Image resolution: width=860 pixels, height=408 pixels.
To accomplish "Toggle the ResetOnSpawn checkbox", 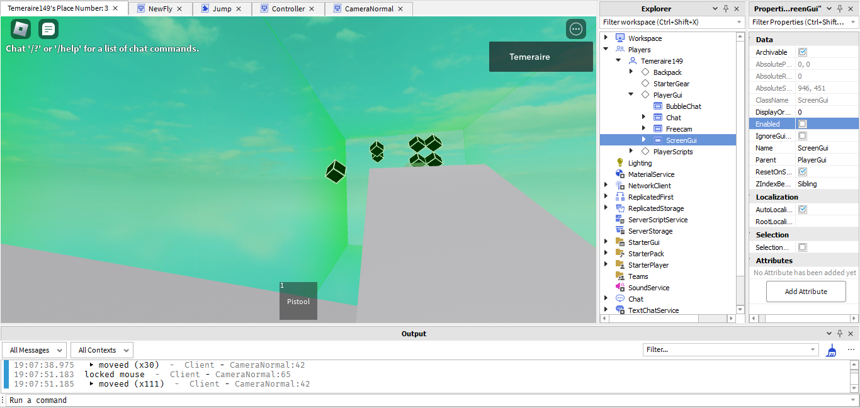I will pos(803,172).
